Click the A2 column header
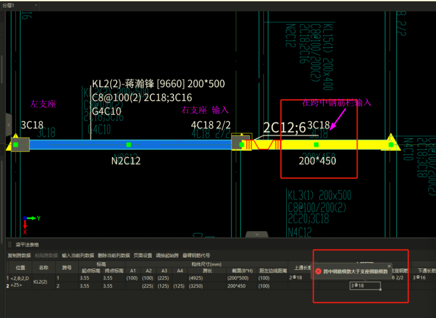This screenshot has width=436, height=318. (149, 271)
